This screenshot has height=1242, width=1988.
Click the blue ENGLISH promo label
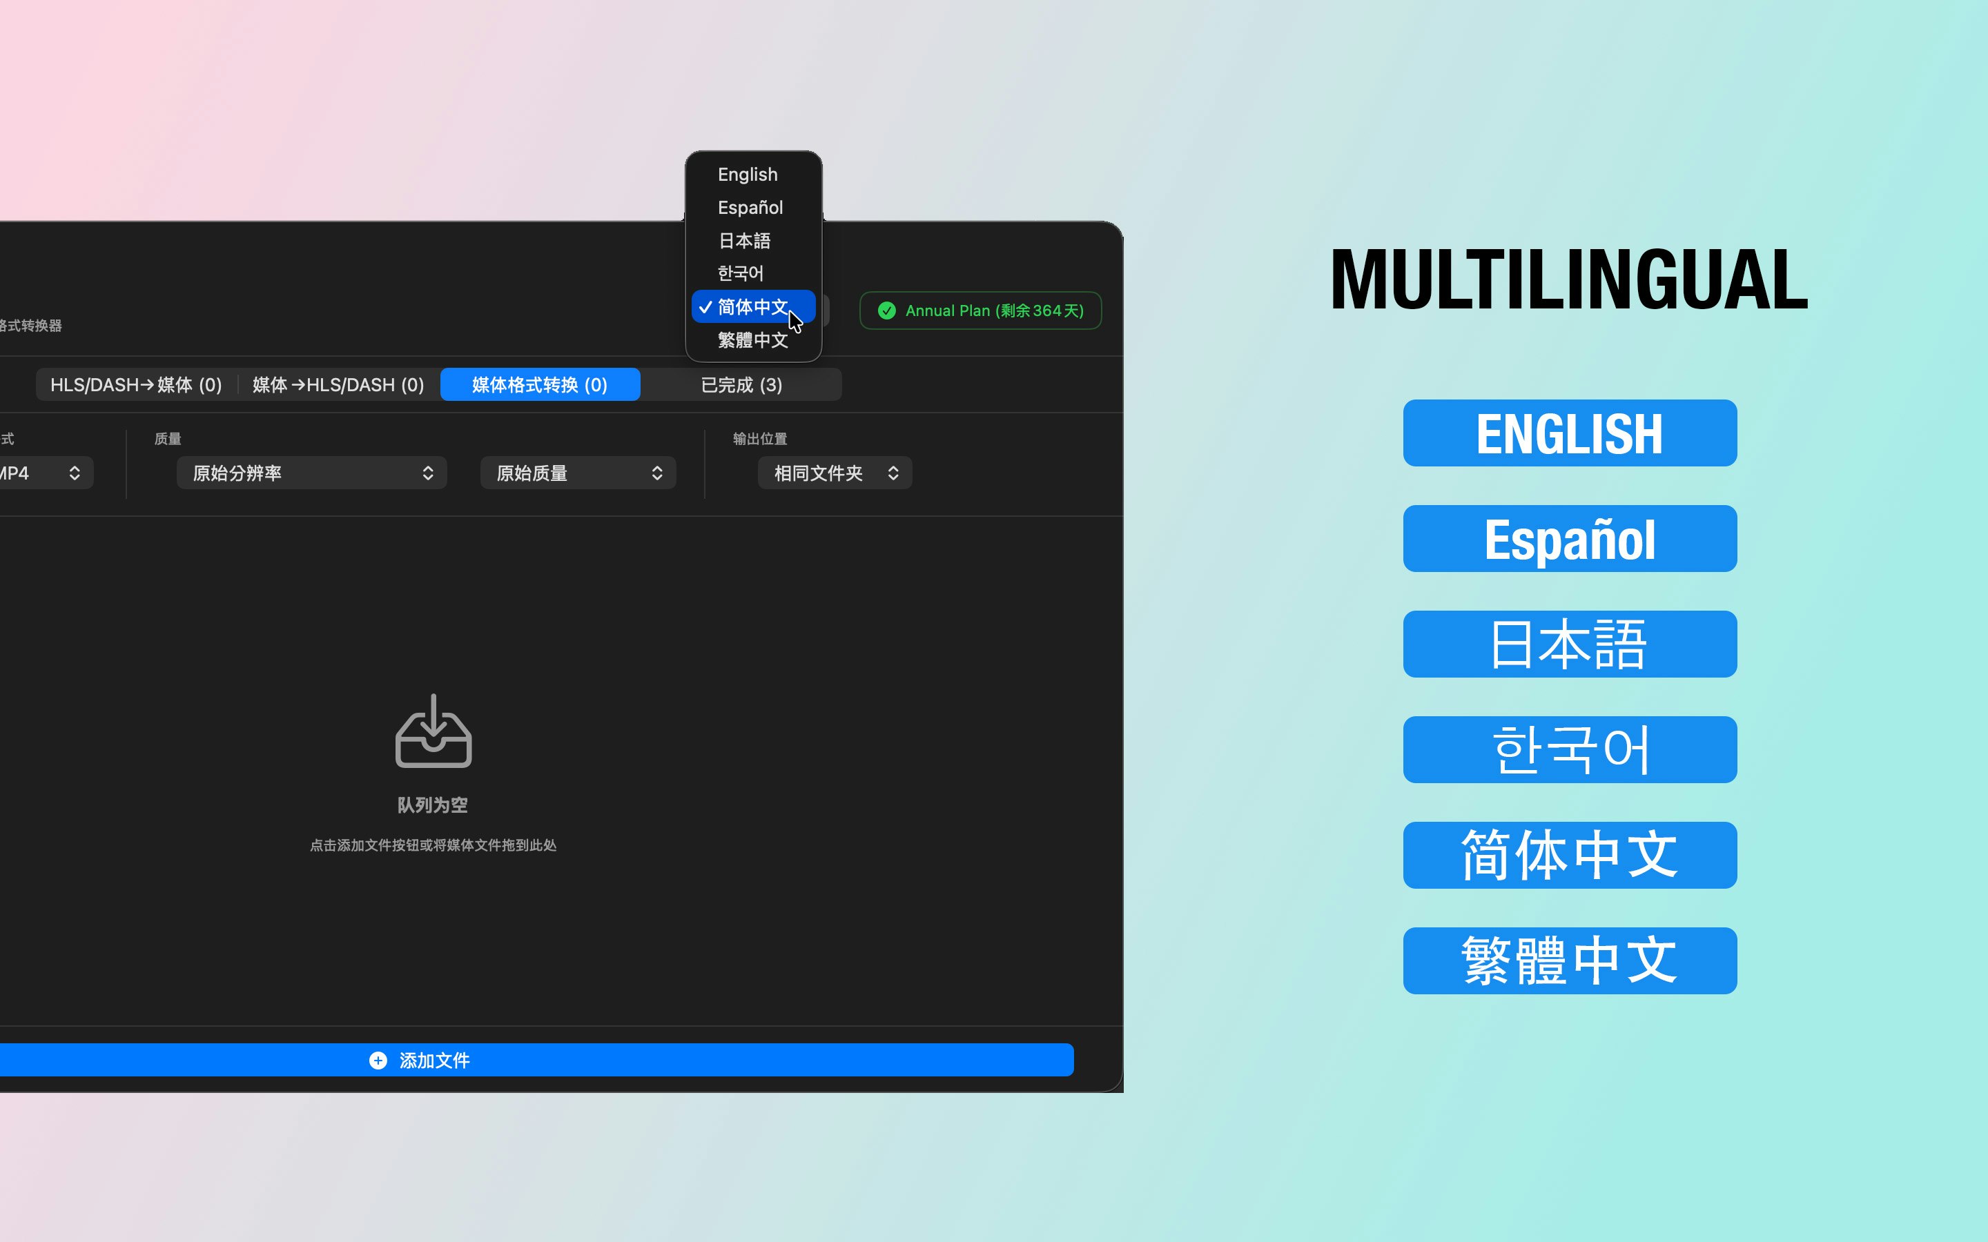pos(1569,433)
